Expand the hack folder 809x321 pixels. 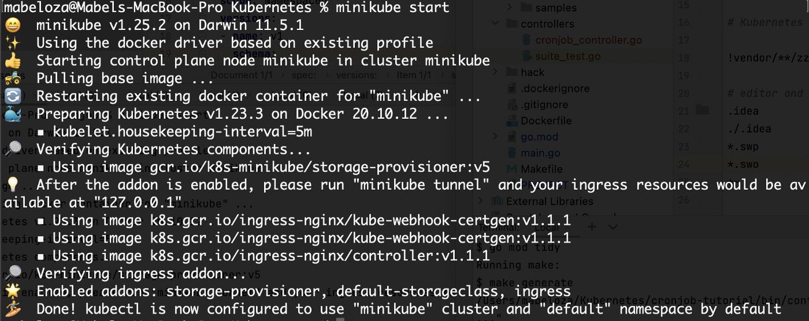pos(495,73)
